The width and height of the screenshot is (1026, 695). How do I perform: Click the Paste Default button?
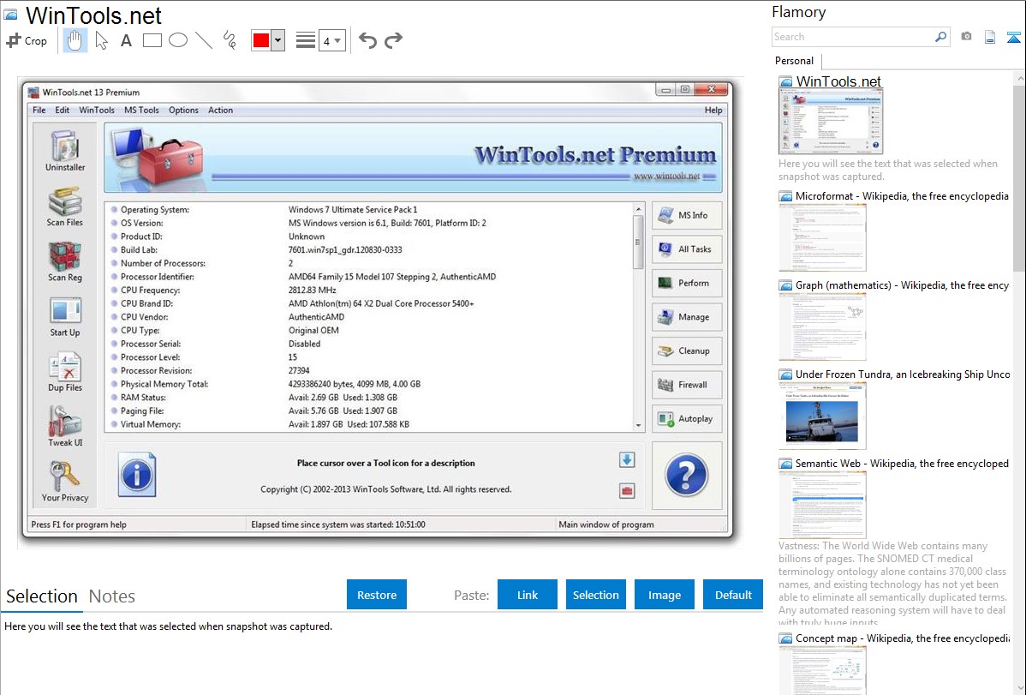point(733,595)
